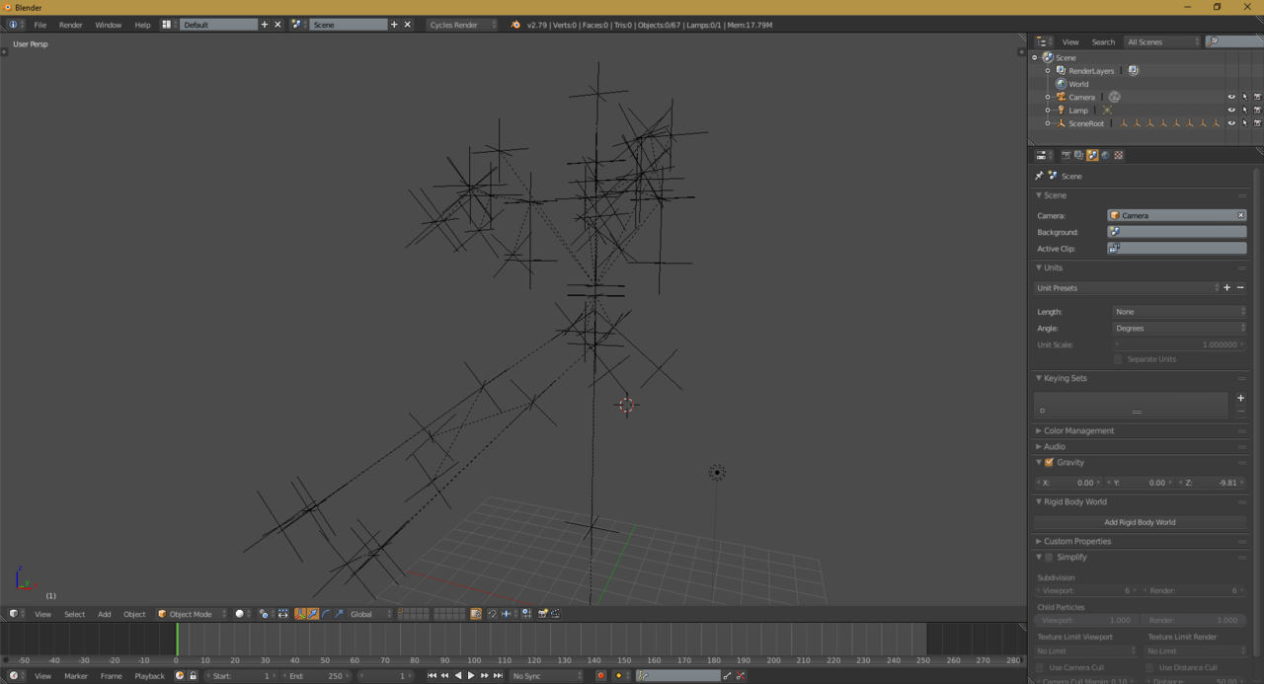Click the pin icon next to Scene

(1039, 176)
